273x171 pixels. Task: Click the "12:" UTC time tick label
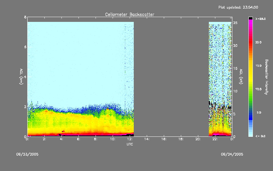130,139
